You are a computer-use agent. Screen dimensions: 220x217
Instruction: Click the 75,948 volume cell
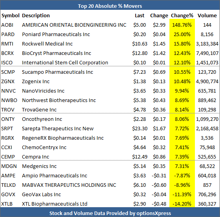(x=207, y=147)
